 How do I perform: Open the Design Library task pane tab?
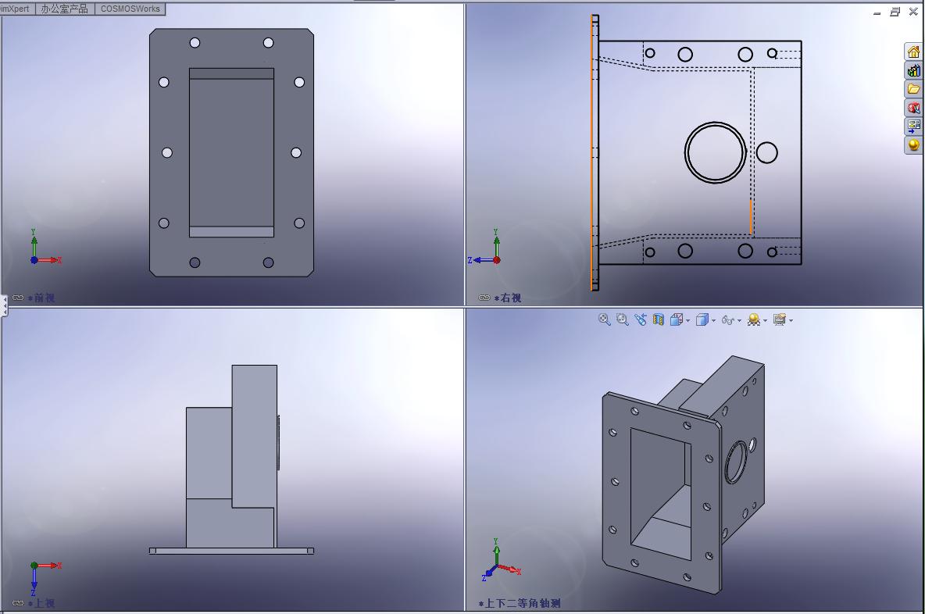click(913, 71)
